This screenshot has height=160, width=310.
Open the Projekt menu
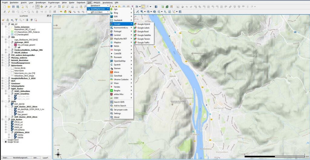coord(5,2)
